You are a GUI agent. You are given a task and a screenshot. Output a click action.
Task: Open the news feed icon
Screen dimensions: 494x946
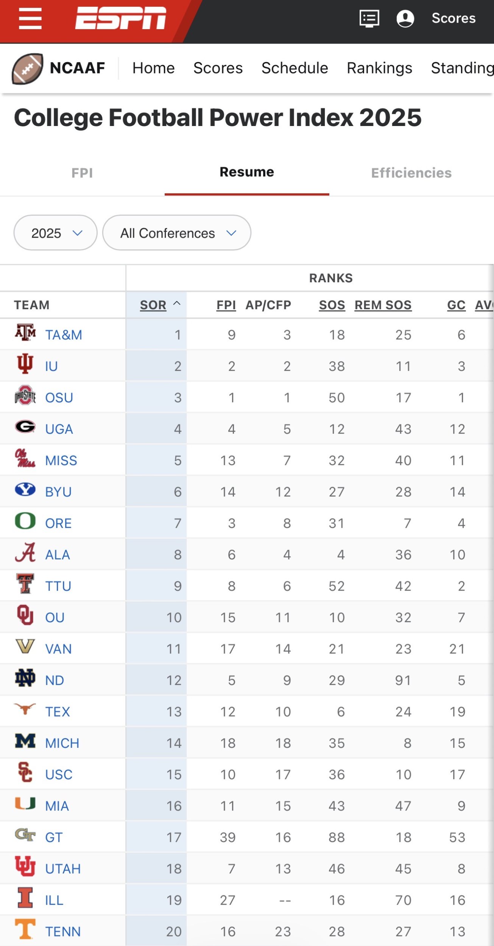click(x=369, y=18)
